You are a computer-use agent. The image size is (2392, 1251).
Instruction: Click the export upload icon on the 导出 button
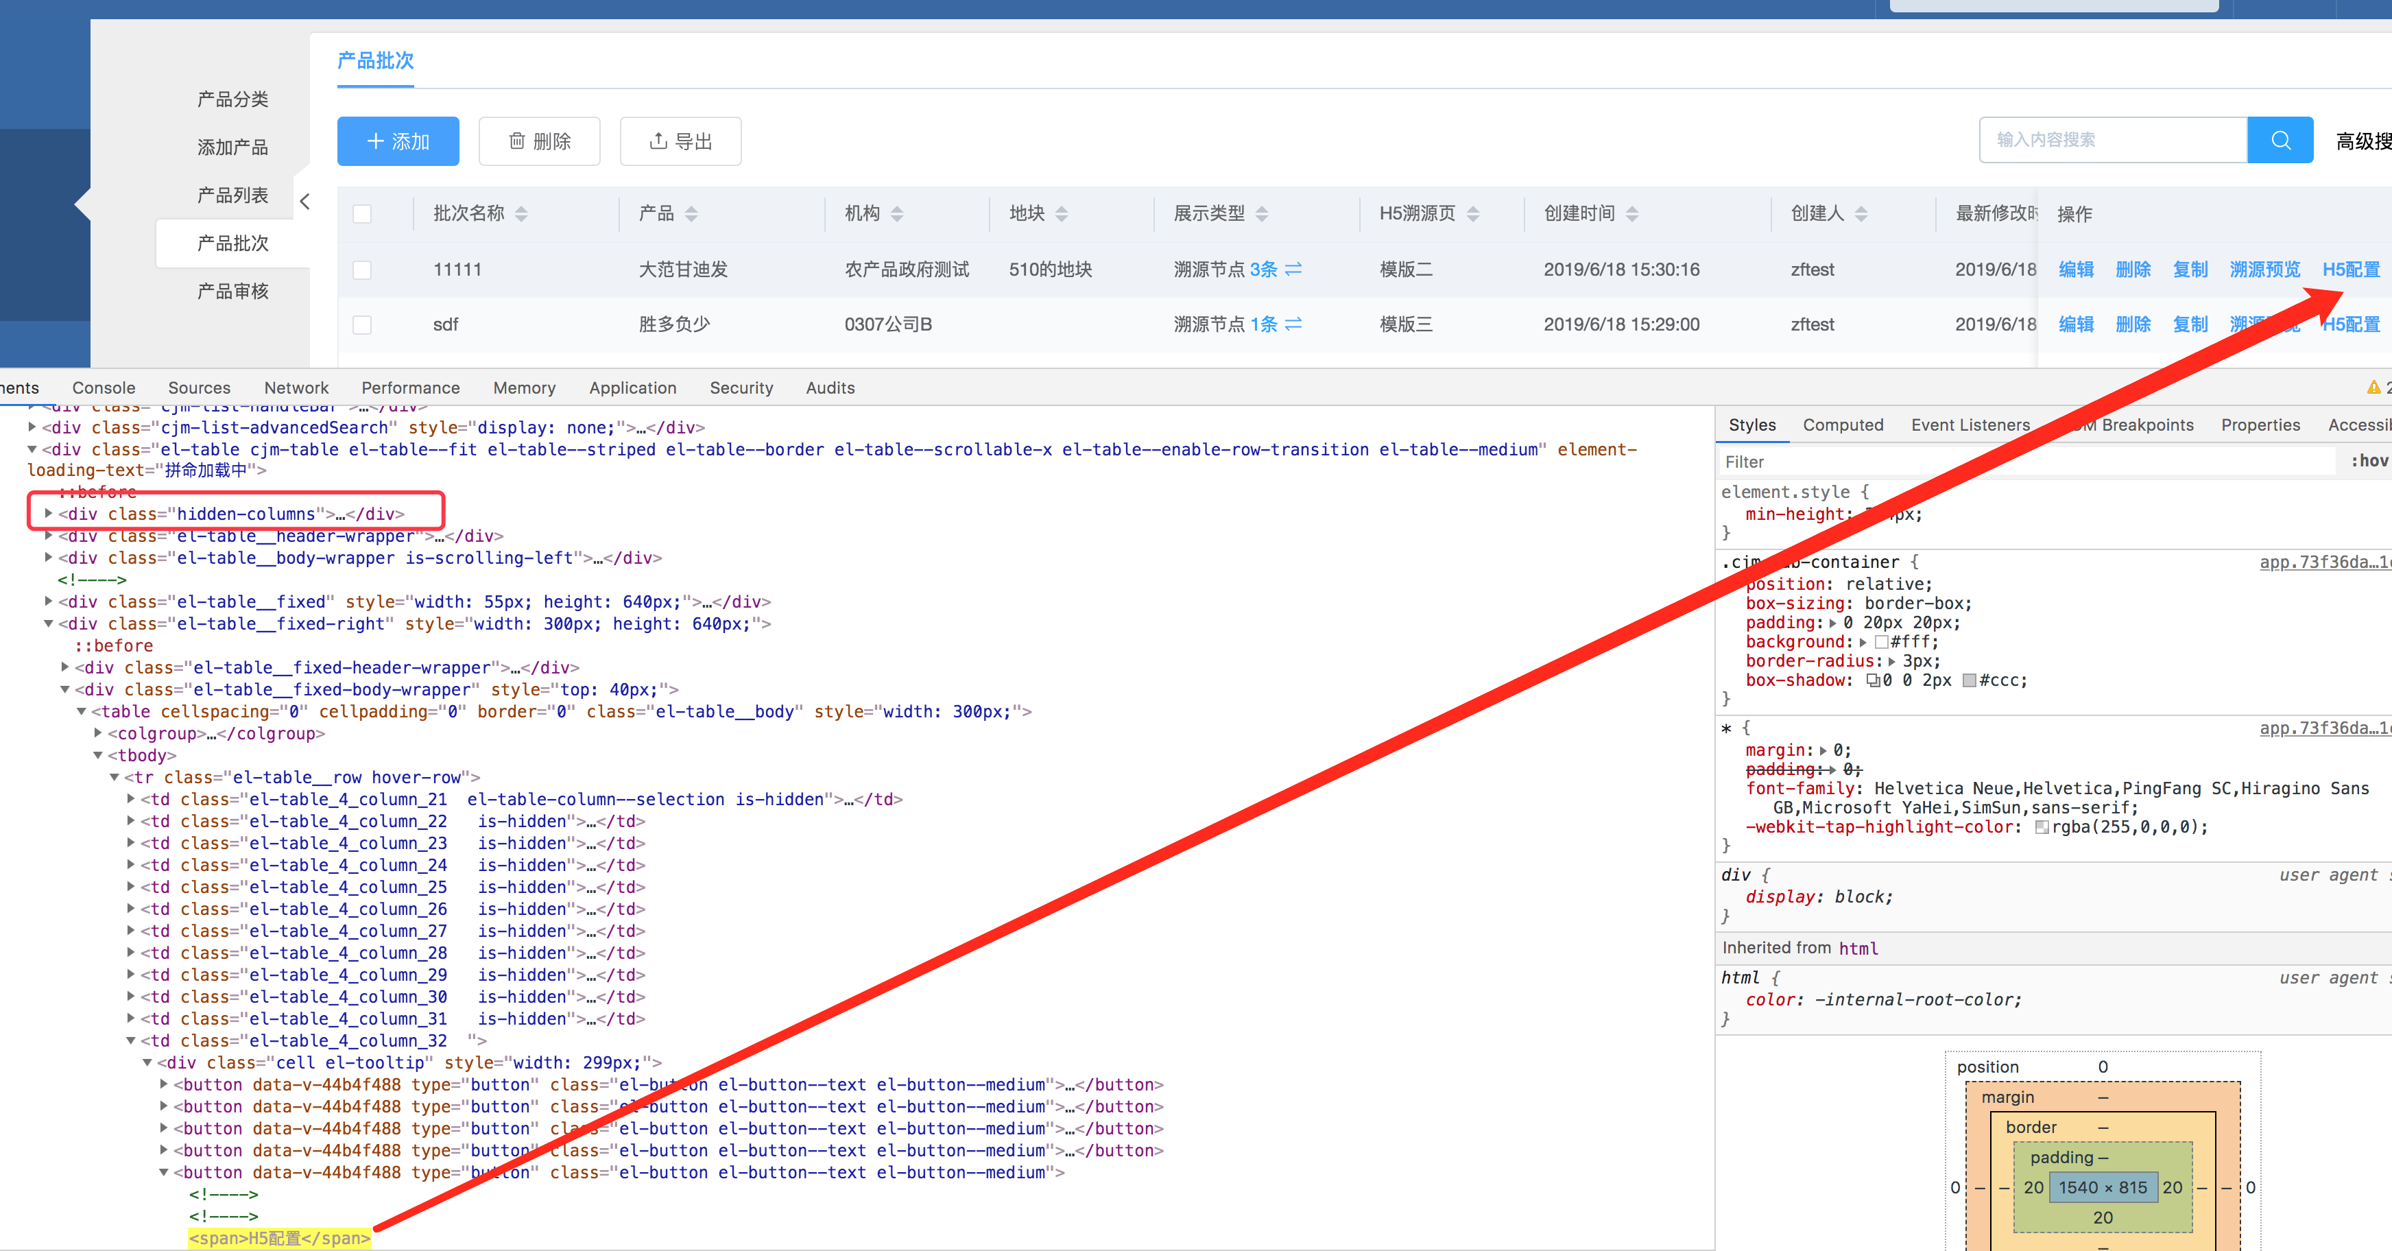[x=658, y=140]
